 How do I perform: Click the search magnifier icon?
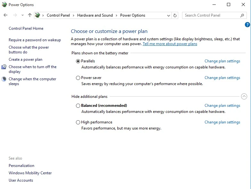tap(242, 15)
